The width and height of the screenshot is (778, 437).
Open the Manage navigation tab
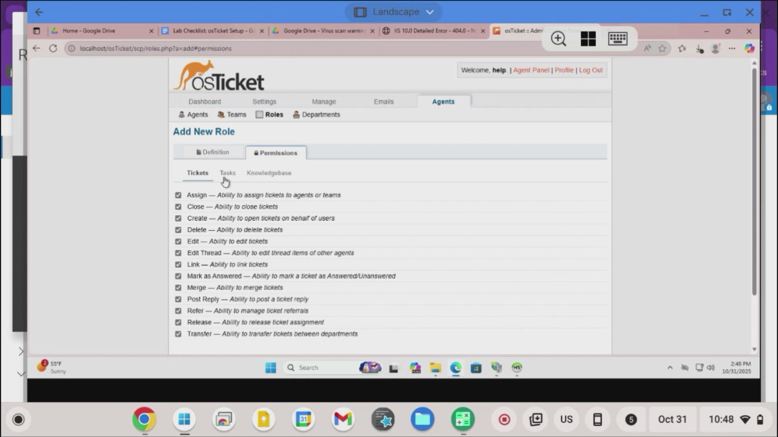pyautogui.click(x=324, y=101)
